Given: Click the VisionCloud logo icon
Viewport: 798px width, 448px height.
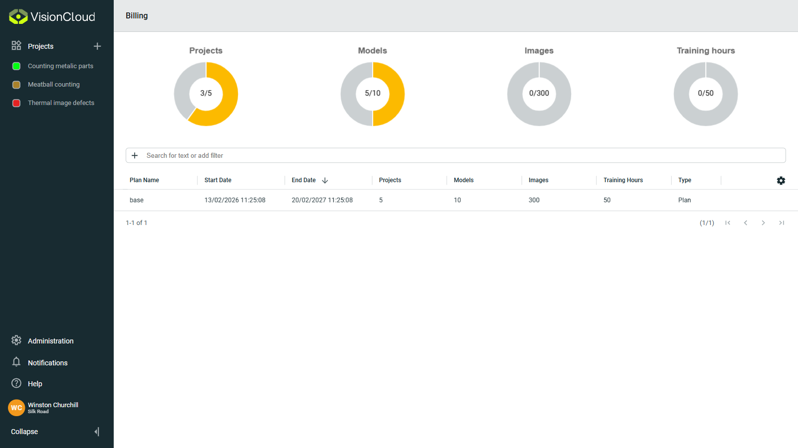Looking at the screenshot, I should [x=16, y=16].
